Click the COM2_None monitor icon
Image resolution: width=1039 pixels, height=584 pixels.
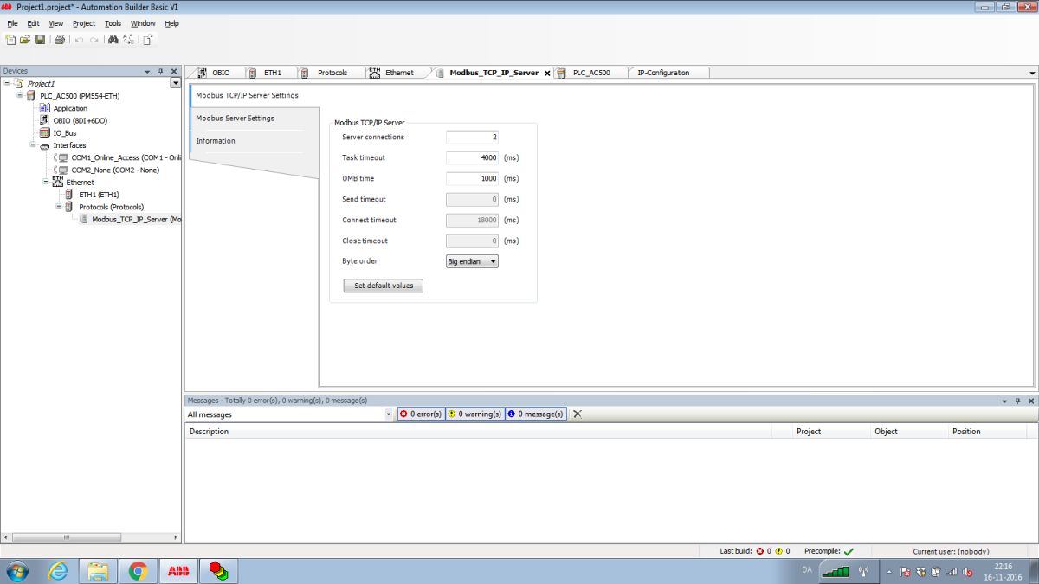coord(63,170)
